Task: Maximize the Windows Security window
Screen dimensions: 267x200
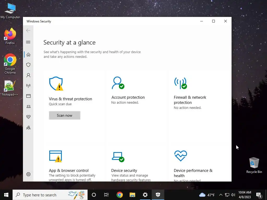Action: [x=213, y=21]
